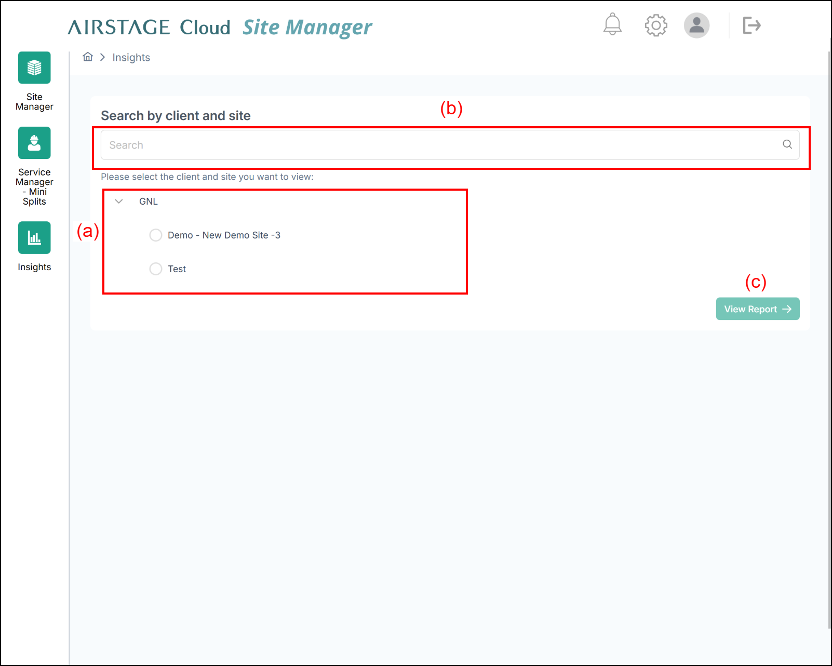Viewport: 832px width, 666px height.
Task: Click the page vertical scrollbar
Action: [x=829, y=332]
